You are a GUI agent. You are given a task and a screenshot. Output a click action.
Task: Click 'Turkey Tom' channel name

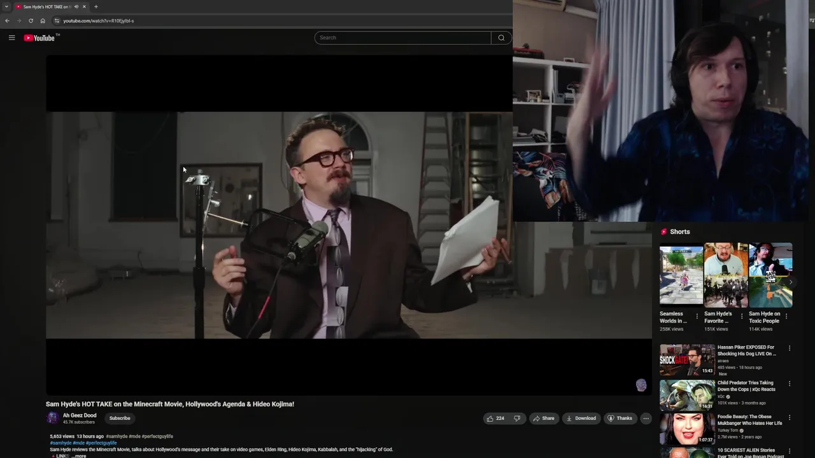coord(728,431)
